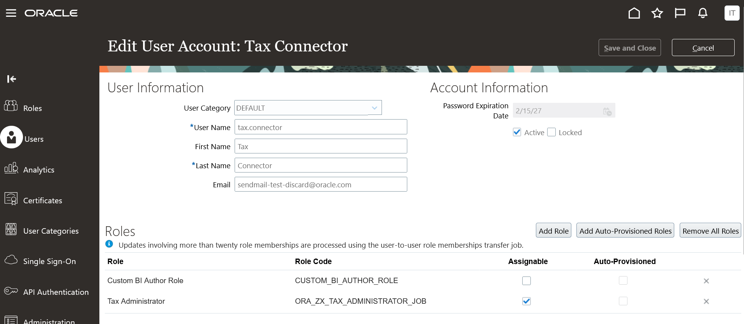Go to the Home icon
Image resolution: width=744 pixels, height=324 pixels.
pyautogui.click(x=634, y=13)
